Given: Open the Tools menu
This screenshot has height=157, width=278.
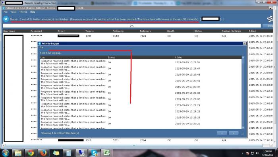Looking at the screenshot, I should pyautogui.click(x=13, y=12).
